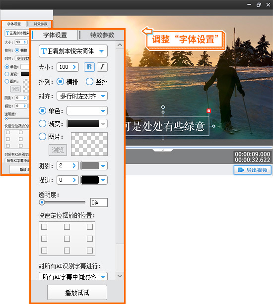Close the application window
The width and height of the screenshot is (273, 304).
coord(268,5)
